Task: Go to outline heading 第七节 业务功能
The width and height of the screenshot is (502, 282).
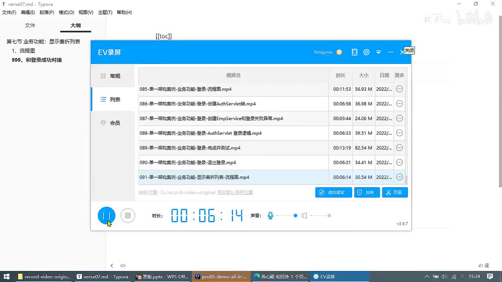Action: (x=44, y=42)
